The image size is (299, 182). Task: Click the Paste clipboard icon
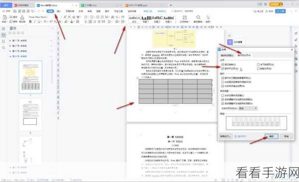click(x=4, y=18)
